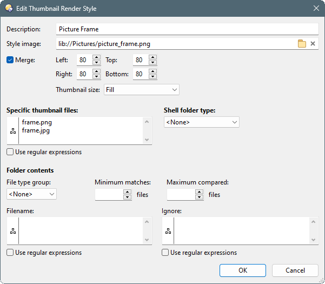Click the Directory Opus title bar icon

click(x=9, y=8)
